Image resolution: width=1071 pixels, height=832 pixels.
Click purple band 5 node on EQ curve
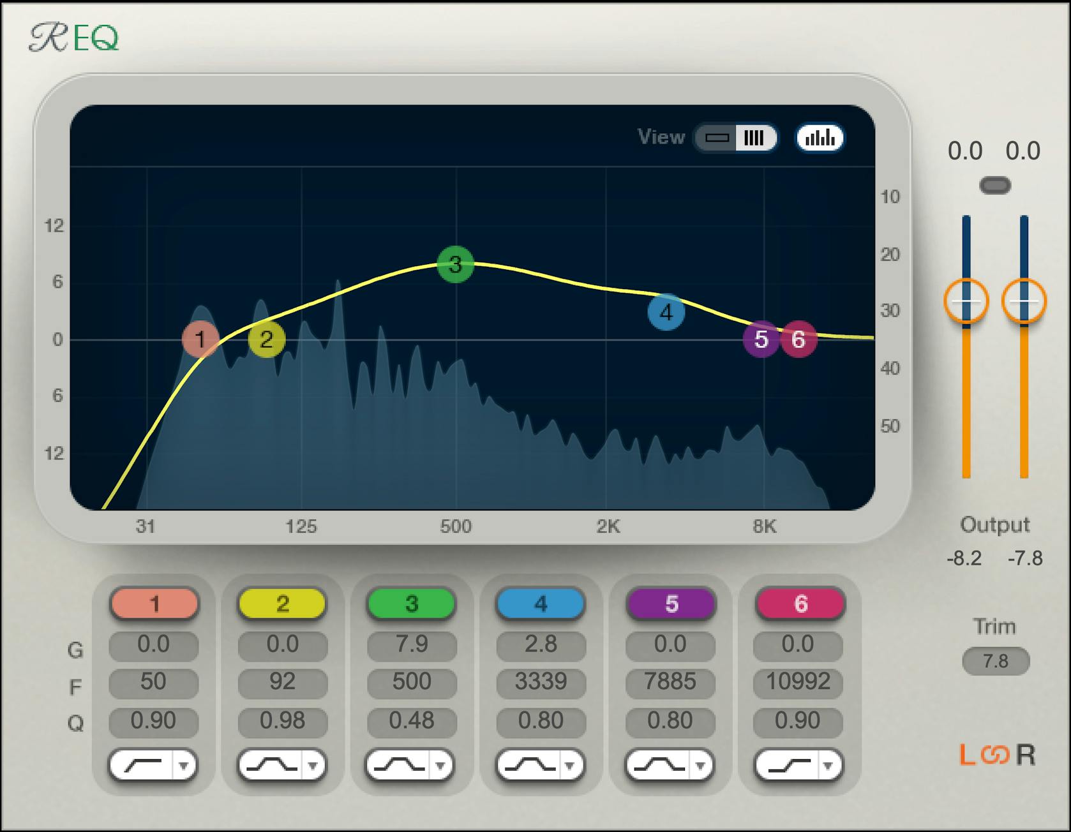761,340
